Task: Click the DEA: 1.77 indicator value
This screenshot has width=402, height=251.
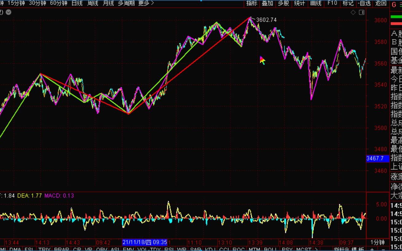Action: 30,195
